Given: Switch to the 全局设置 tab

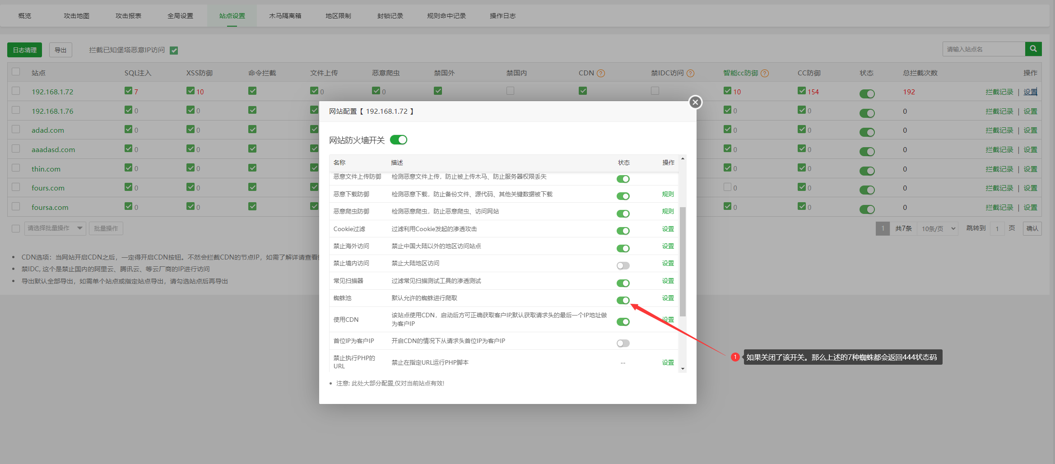Looking at the screenshot, I should coord(181,16).
